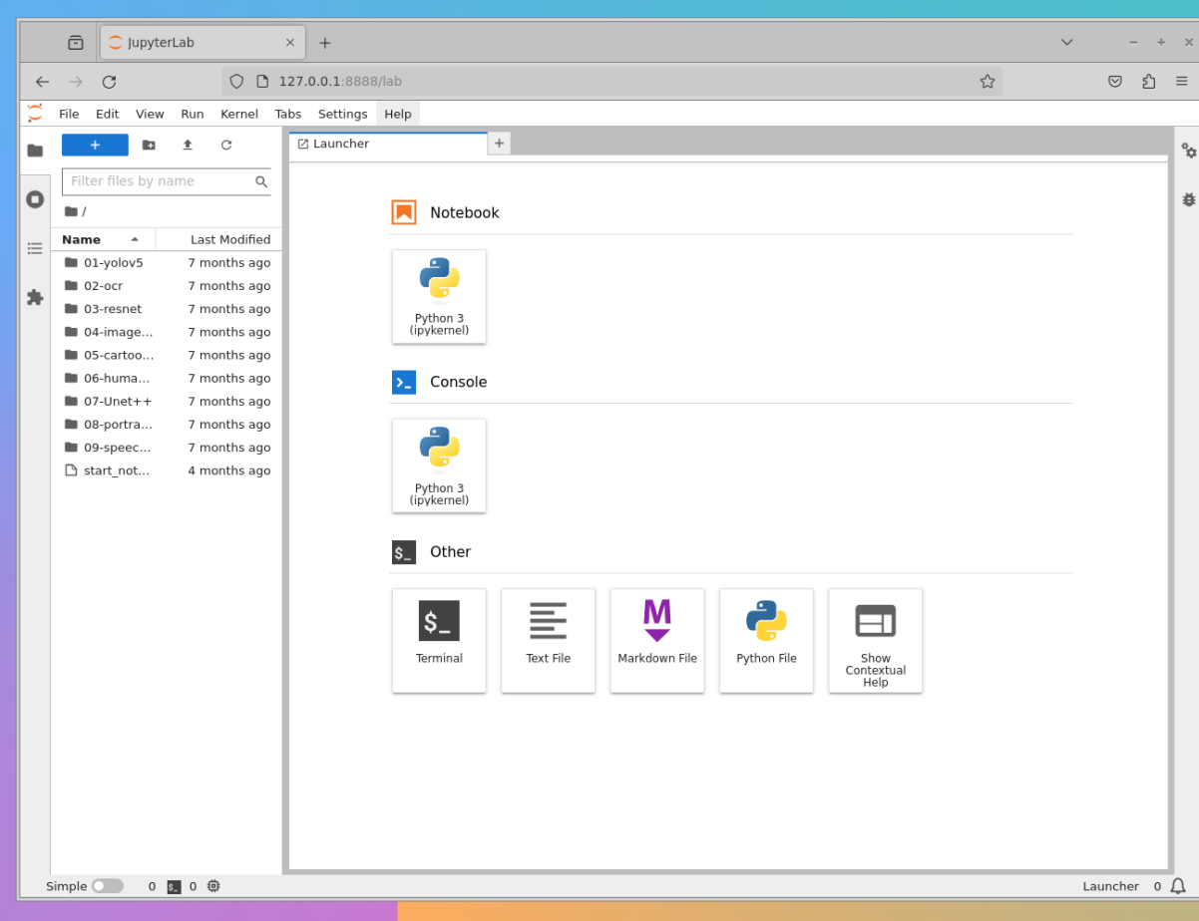Open the Run menu
The image size is (1199, 921).
tap(193, 114)
